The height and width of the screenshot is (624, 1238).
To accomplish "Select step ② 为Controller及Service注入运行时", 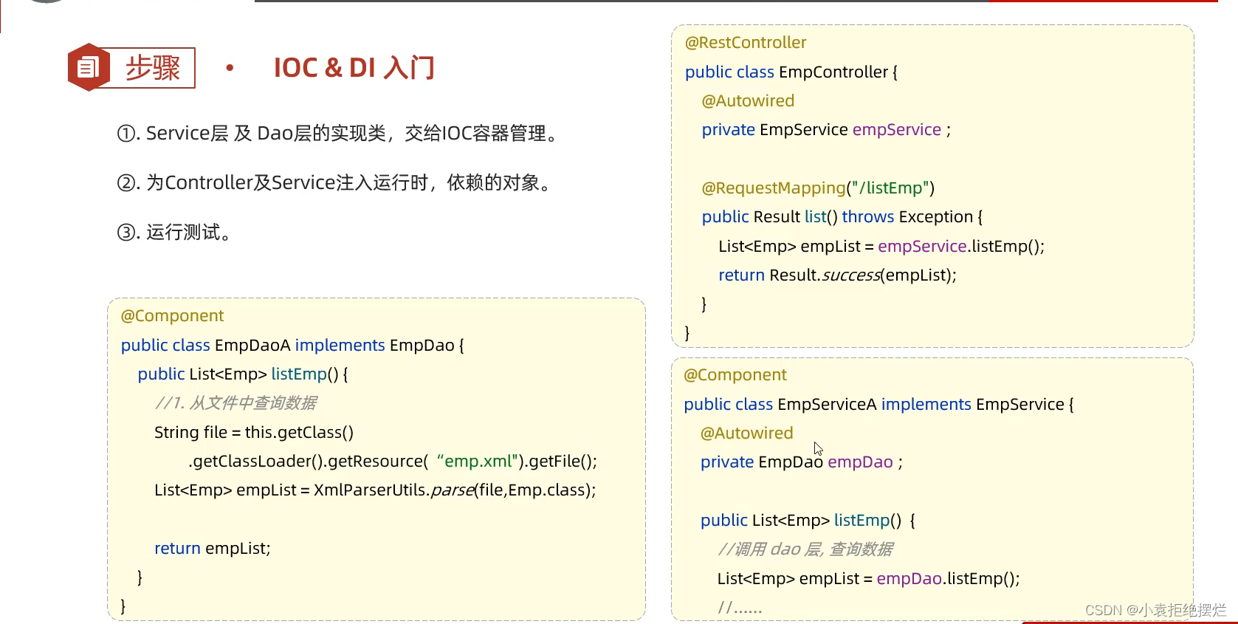I will tap(336, 183).
